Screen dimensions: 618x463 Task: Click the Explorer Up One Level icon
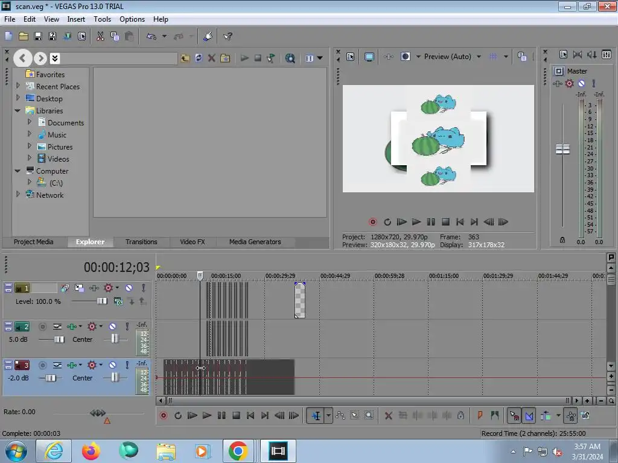tap(185, 58)
